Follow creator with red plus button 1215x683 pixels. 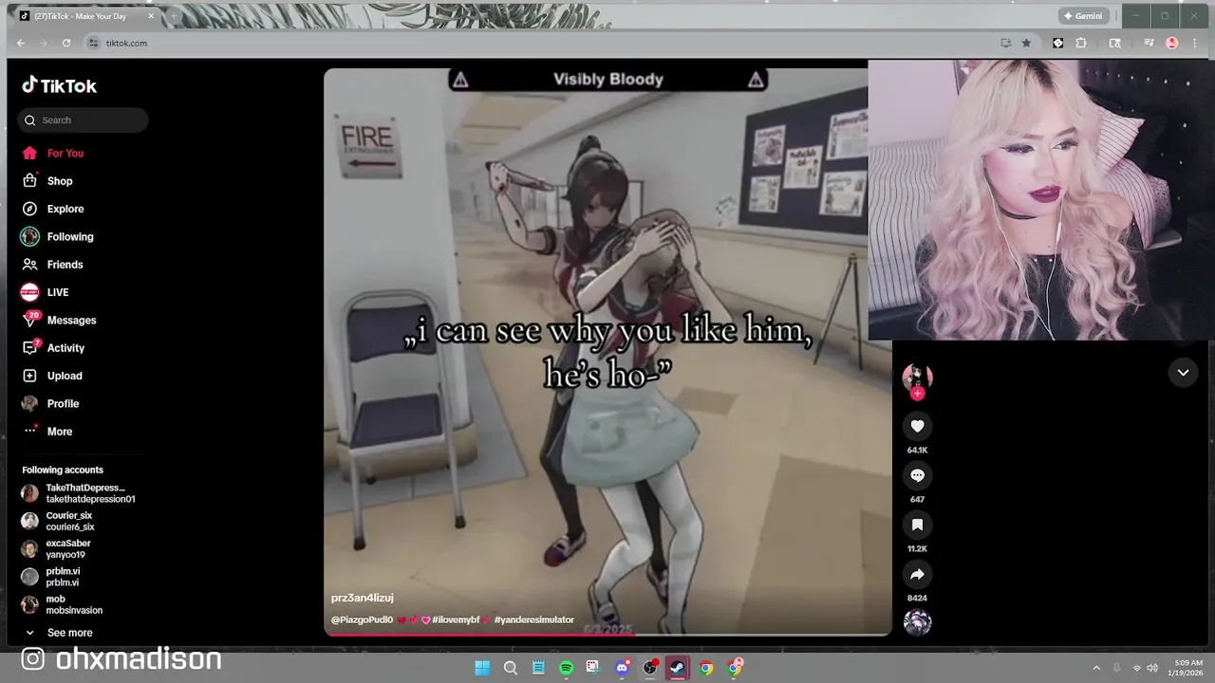[917, 393]
